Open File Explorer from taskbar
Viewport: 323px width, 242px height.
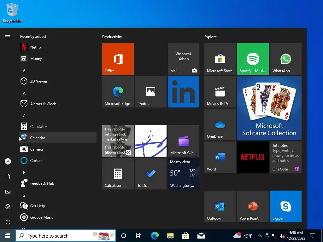click(170, 236)
